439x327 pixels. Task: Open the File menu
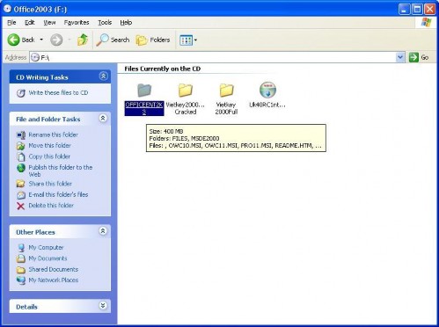11,23
